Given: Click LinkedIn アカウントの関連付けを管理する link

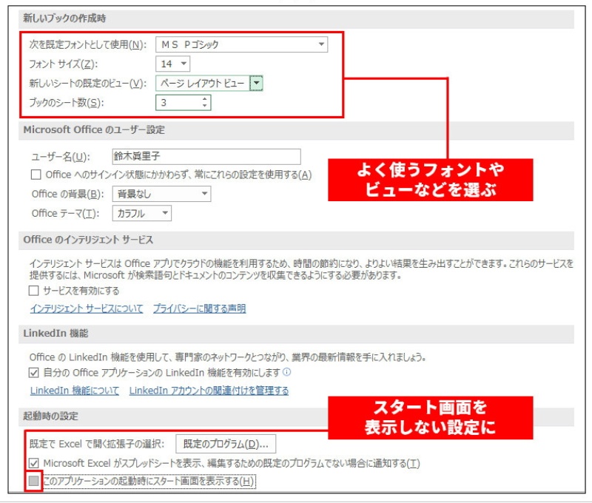Looking at the screenshot, I should point(209,391).
